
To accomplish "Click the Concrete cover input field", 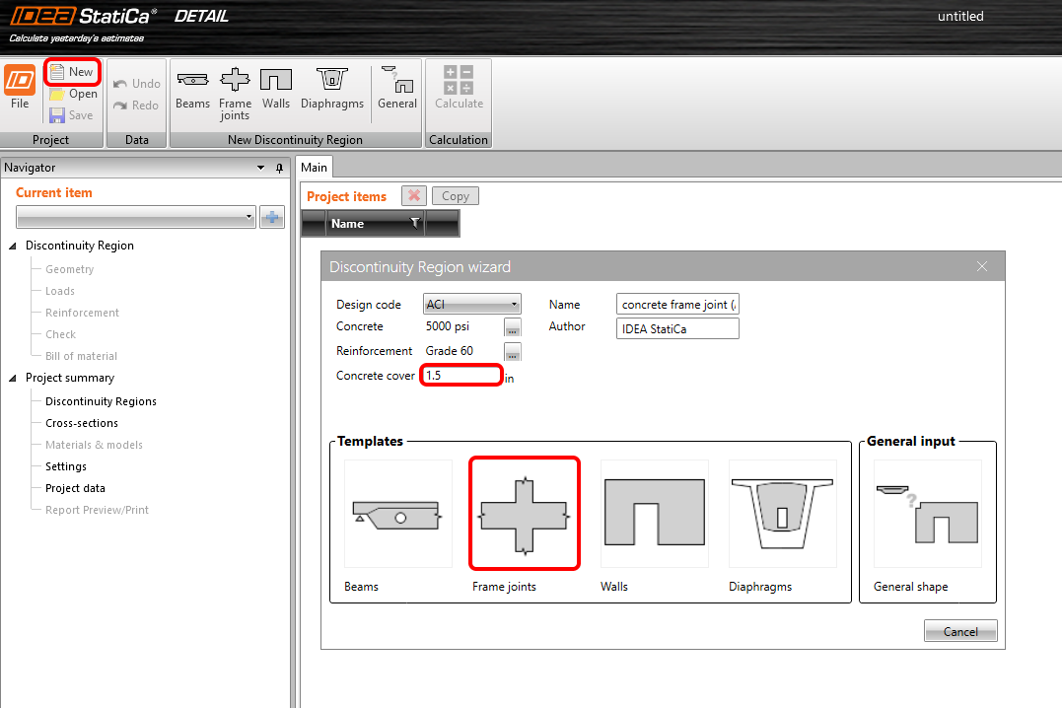I will pos(461,376).
